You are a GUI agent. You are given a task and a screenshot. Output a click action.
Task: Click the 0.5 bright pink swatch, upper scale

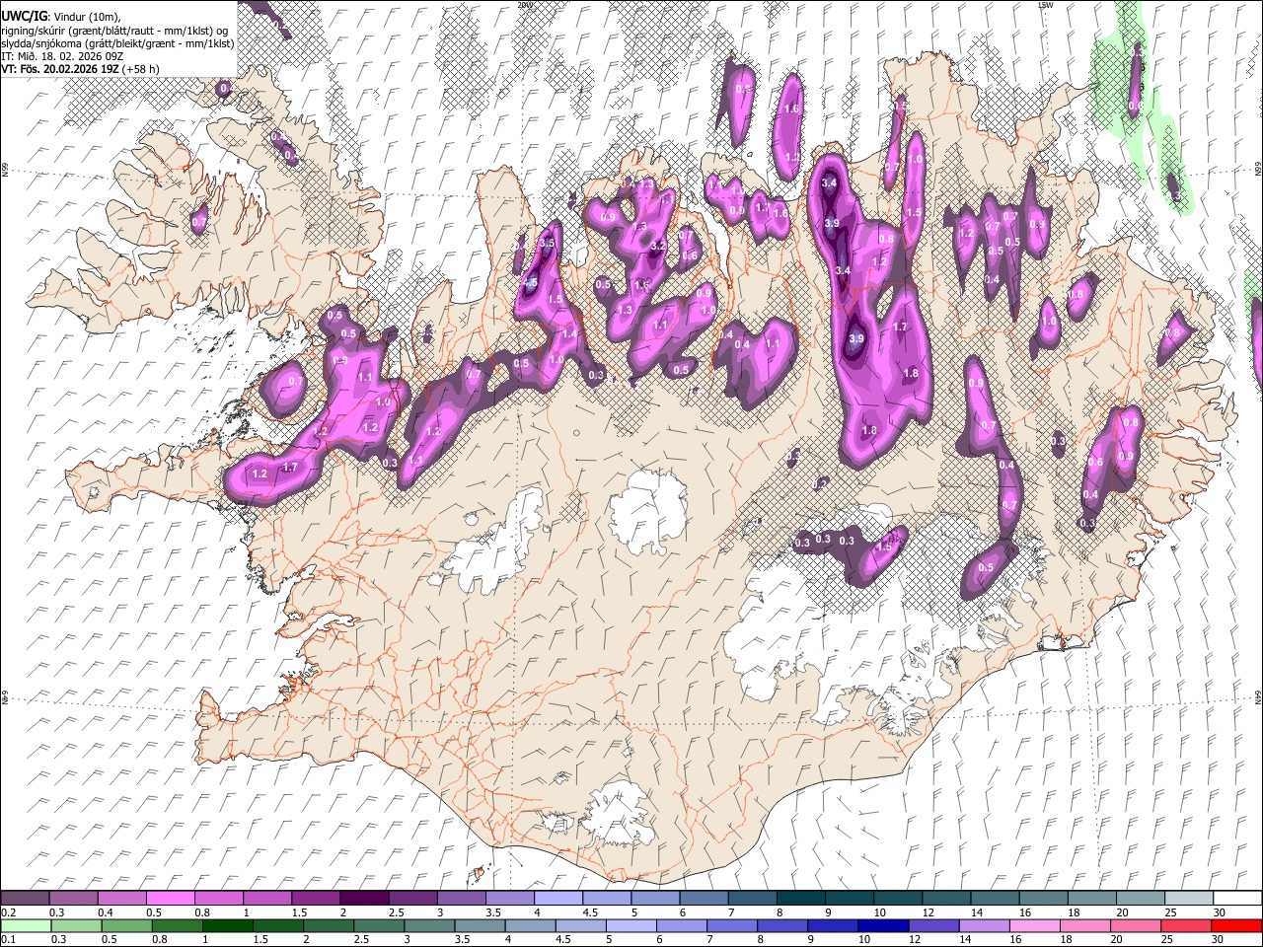170,898
